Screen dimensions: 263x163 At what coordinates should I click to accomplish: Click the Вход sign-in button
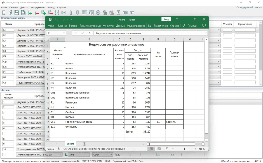[166, 19]
